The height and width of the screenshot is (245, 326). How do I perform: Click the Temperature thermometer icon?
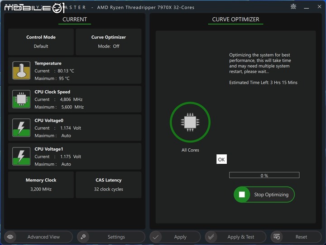point(21,70)
